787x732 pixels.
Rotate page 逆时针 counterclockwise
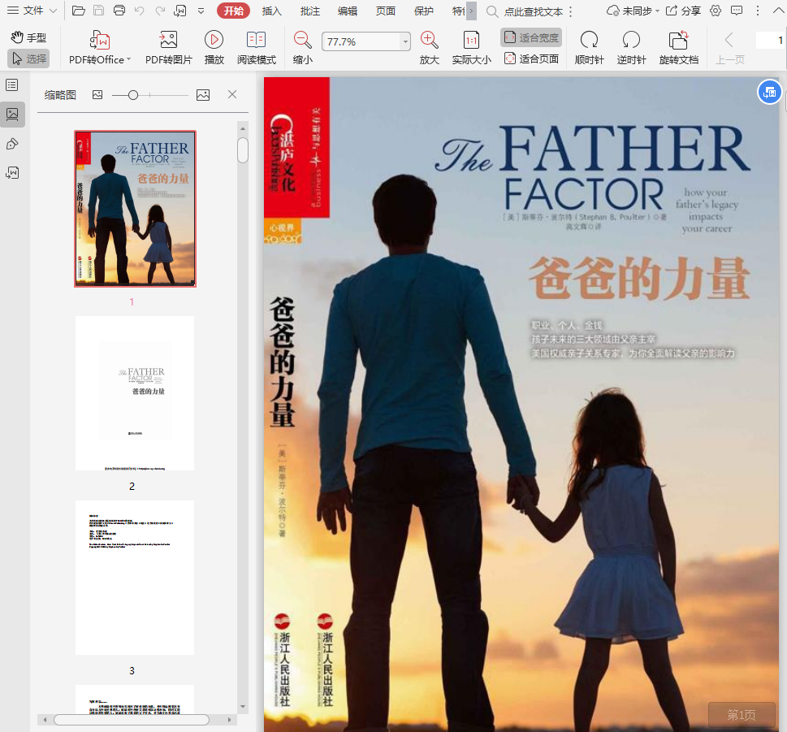click(631, 48)
